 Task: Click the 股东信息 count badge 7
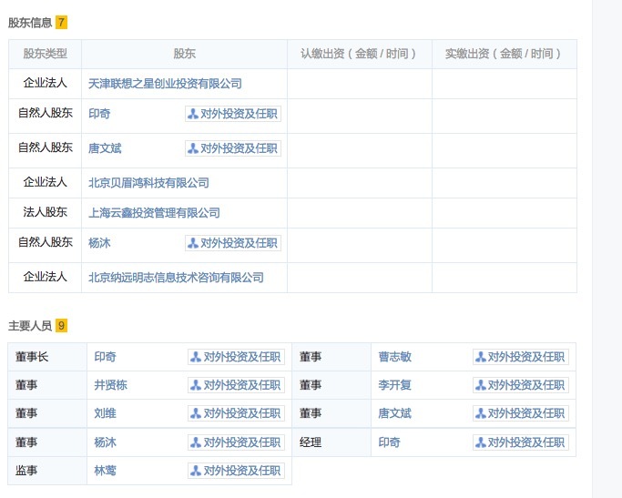pyautogui.click(x=62, y=22)
